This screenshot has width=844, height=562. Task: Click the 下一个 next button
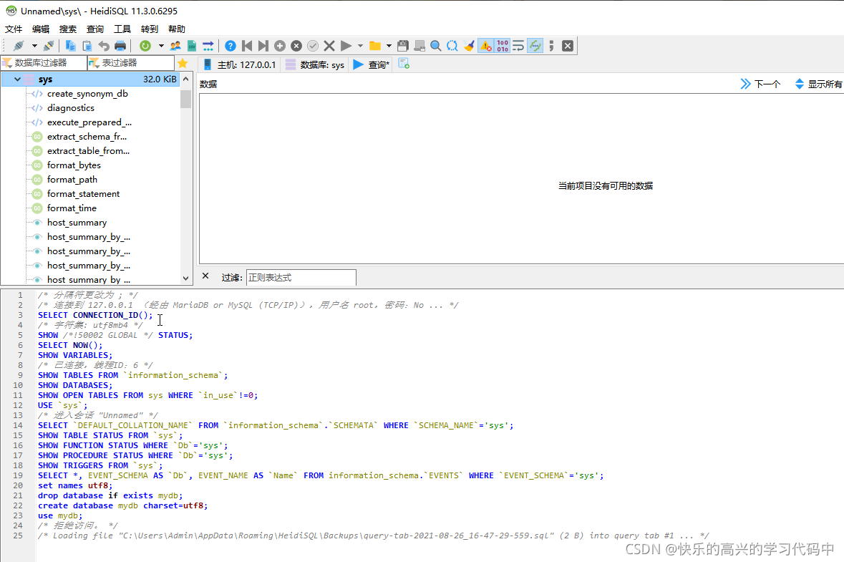tap(760, 84)
